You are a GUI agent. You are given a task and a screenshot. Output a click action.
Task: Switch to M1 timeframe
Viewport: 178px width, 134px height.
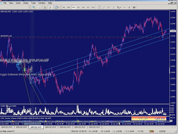click(x=64, y=7)
